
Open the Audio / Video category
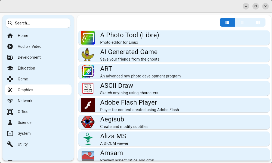click(x=38, y=46)
